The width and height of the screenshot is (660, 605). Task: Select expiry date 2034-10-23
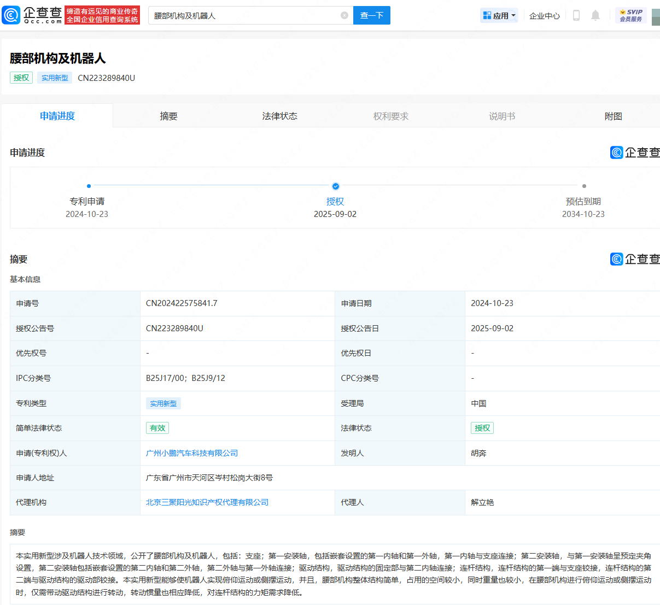click(x=583, y=214)
